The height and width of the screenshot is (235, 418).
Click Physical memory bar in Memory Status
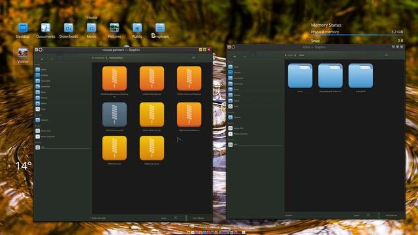point(357,35)
